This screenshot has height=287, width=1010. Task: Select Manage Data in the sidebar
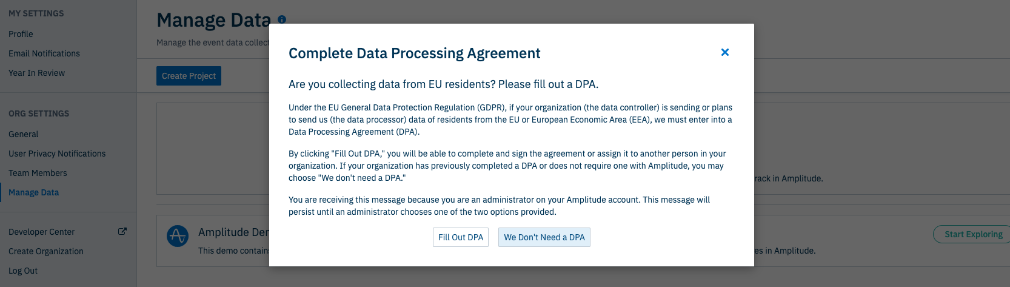(x=33, y=192)
